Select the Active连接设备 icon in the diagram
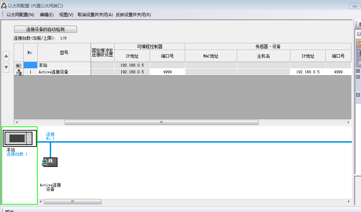 pos(50,162)
